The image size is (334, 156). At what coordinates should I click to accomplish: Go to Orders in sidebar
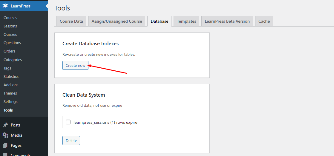click(9, 51)
